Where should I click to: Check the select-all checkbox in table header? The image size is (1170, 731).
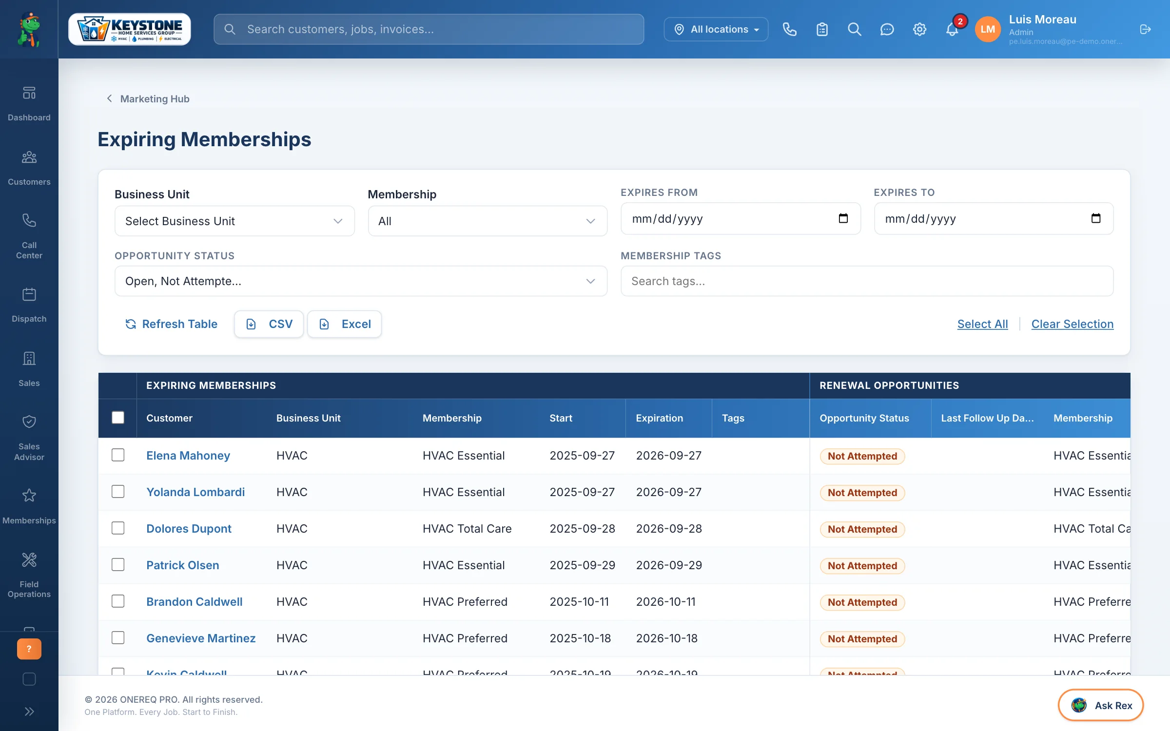pos(118,418)
